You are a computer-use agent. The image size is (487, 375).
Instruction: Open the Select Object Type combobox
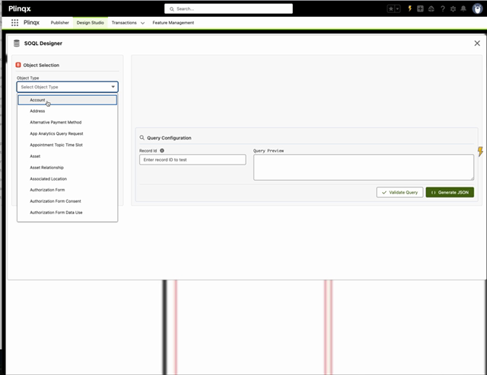[68, 87]
